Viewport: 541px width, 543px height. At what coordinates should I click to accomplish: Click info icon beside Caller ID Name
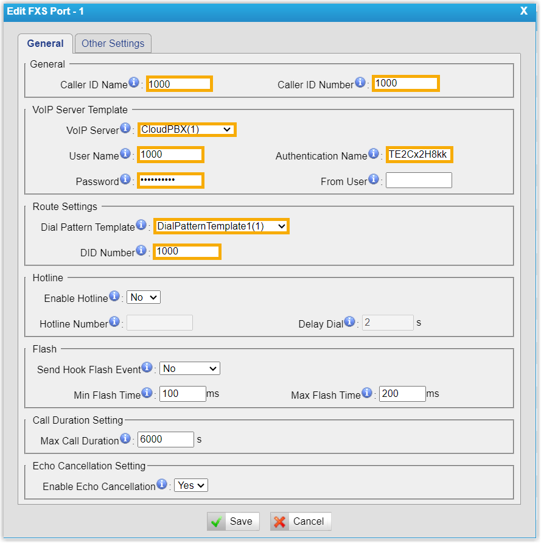[x=134, y=83]
